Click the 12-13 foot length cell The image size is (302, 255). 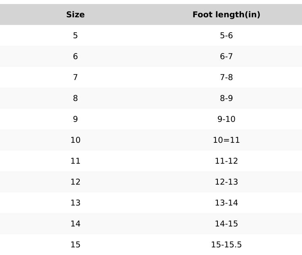click(226, 182)
